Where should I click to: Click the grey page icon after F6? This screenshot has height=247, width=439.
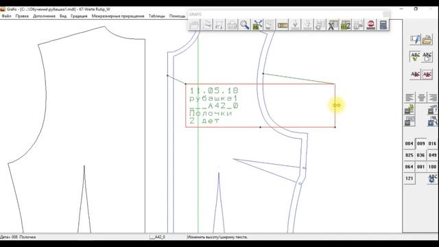coord(270,25)
